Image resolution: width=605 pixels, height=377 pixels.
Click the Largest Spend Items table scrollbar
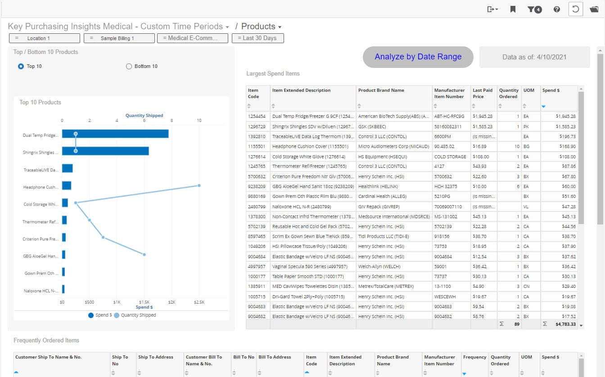click(581, 157)
